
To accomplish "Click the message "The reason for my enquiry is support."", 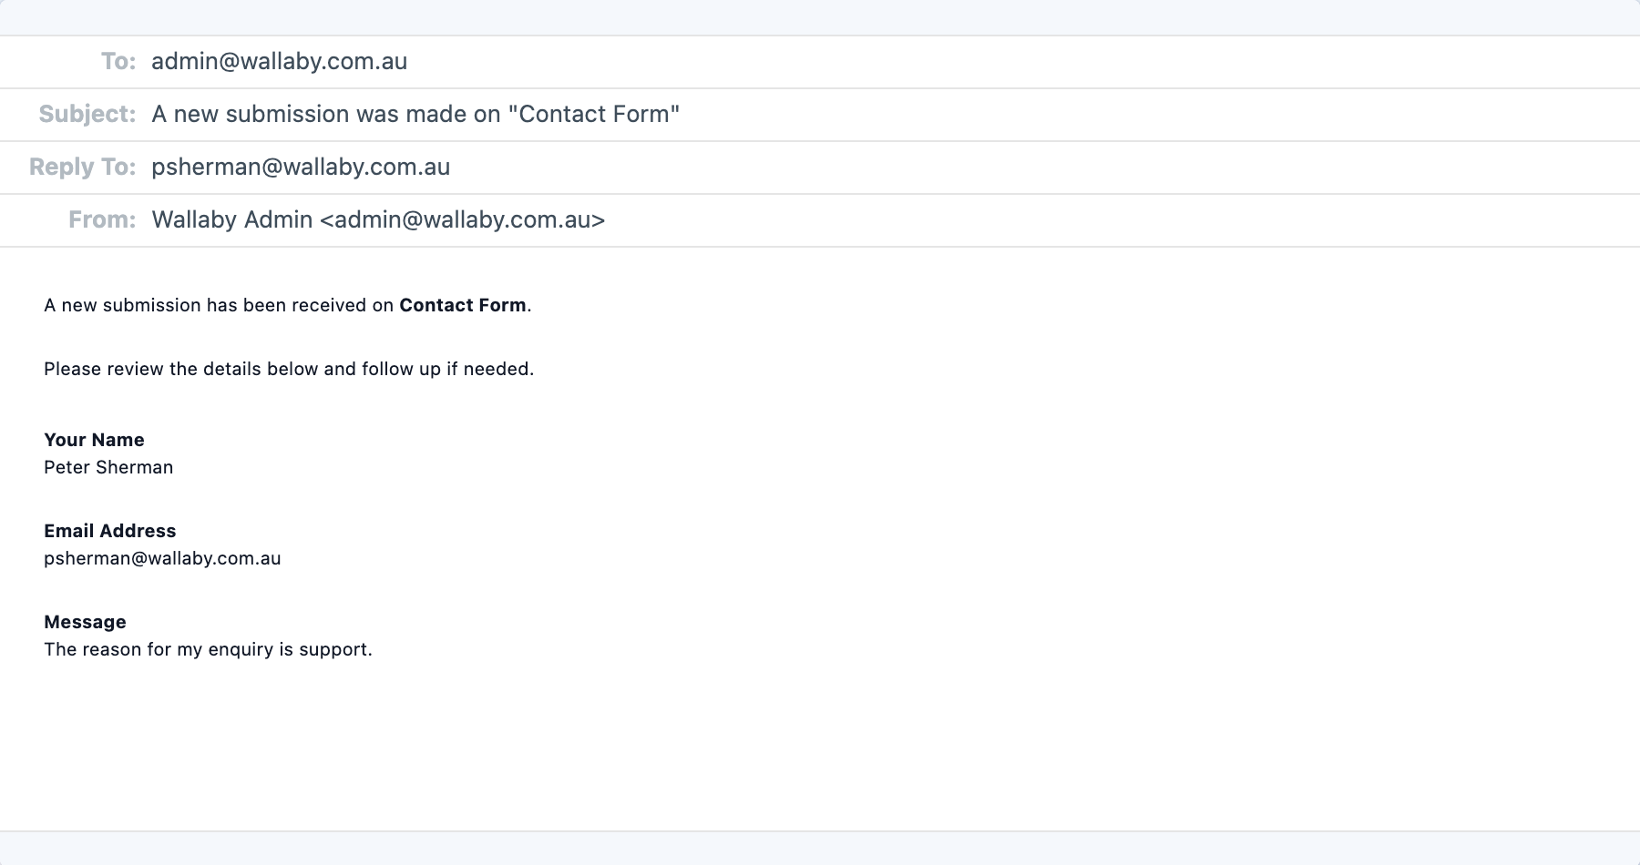I will pos(208,650).
